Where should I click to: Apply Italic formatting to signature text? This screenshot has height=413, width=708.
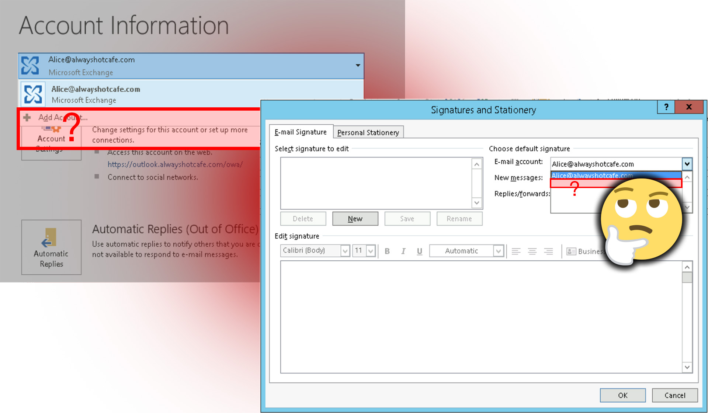(403, 251)
